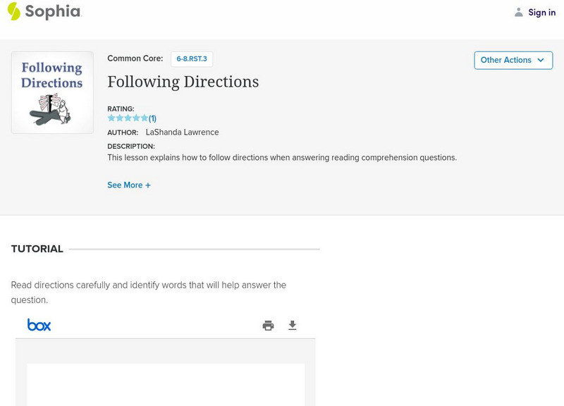Open author LaShanda Lawrence's name
Viewport: 564px width, 406px height.
click(182, 133)
